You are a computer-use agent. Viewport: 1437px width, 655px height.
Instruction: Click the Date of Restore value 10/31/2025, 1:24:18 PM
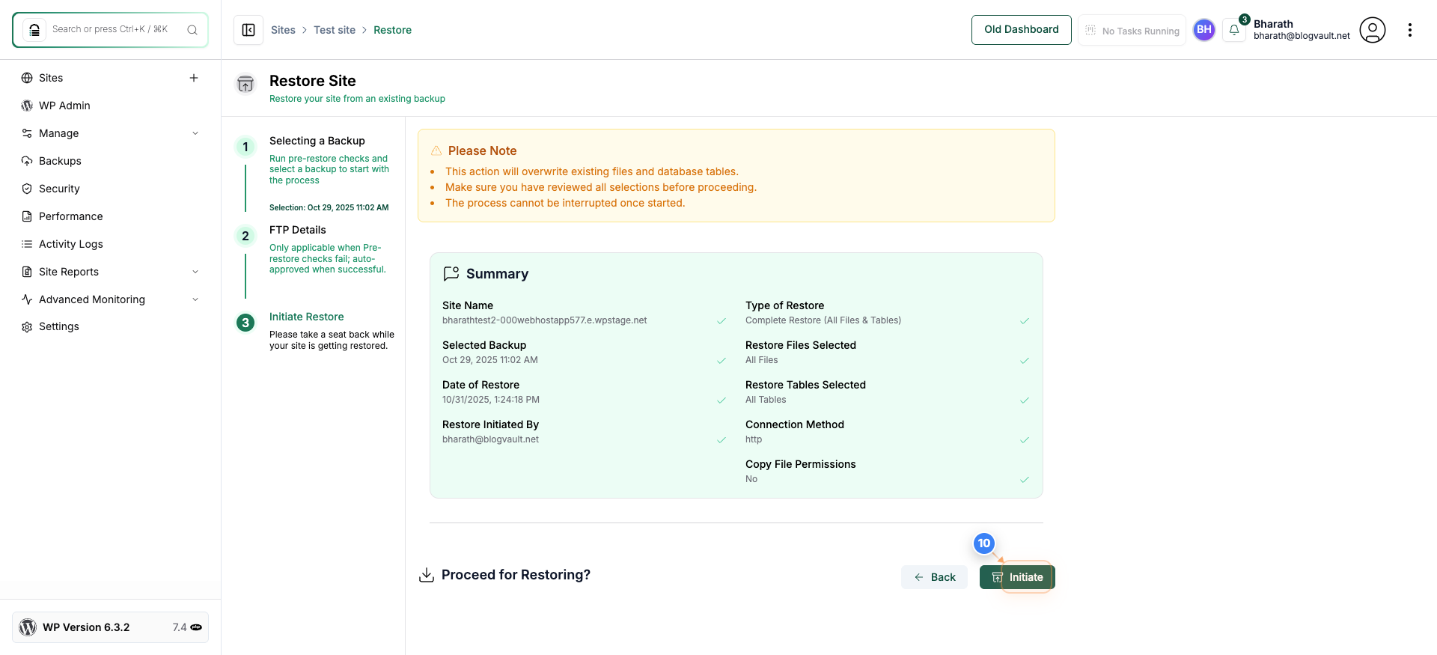491,400
